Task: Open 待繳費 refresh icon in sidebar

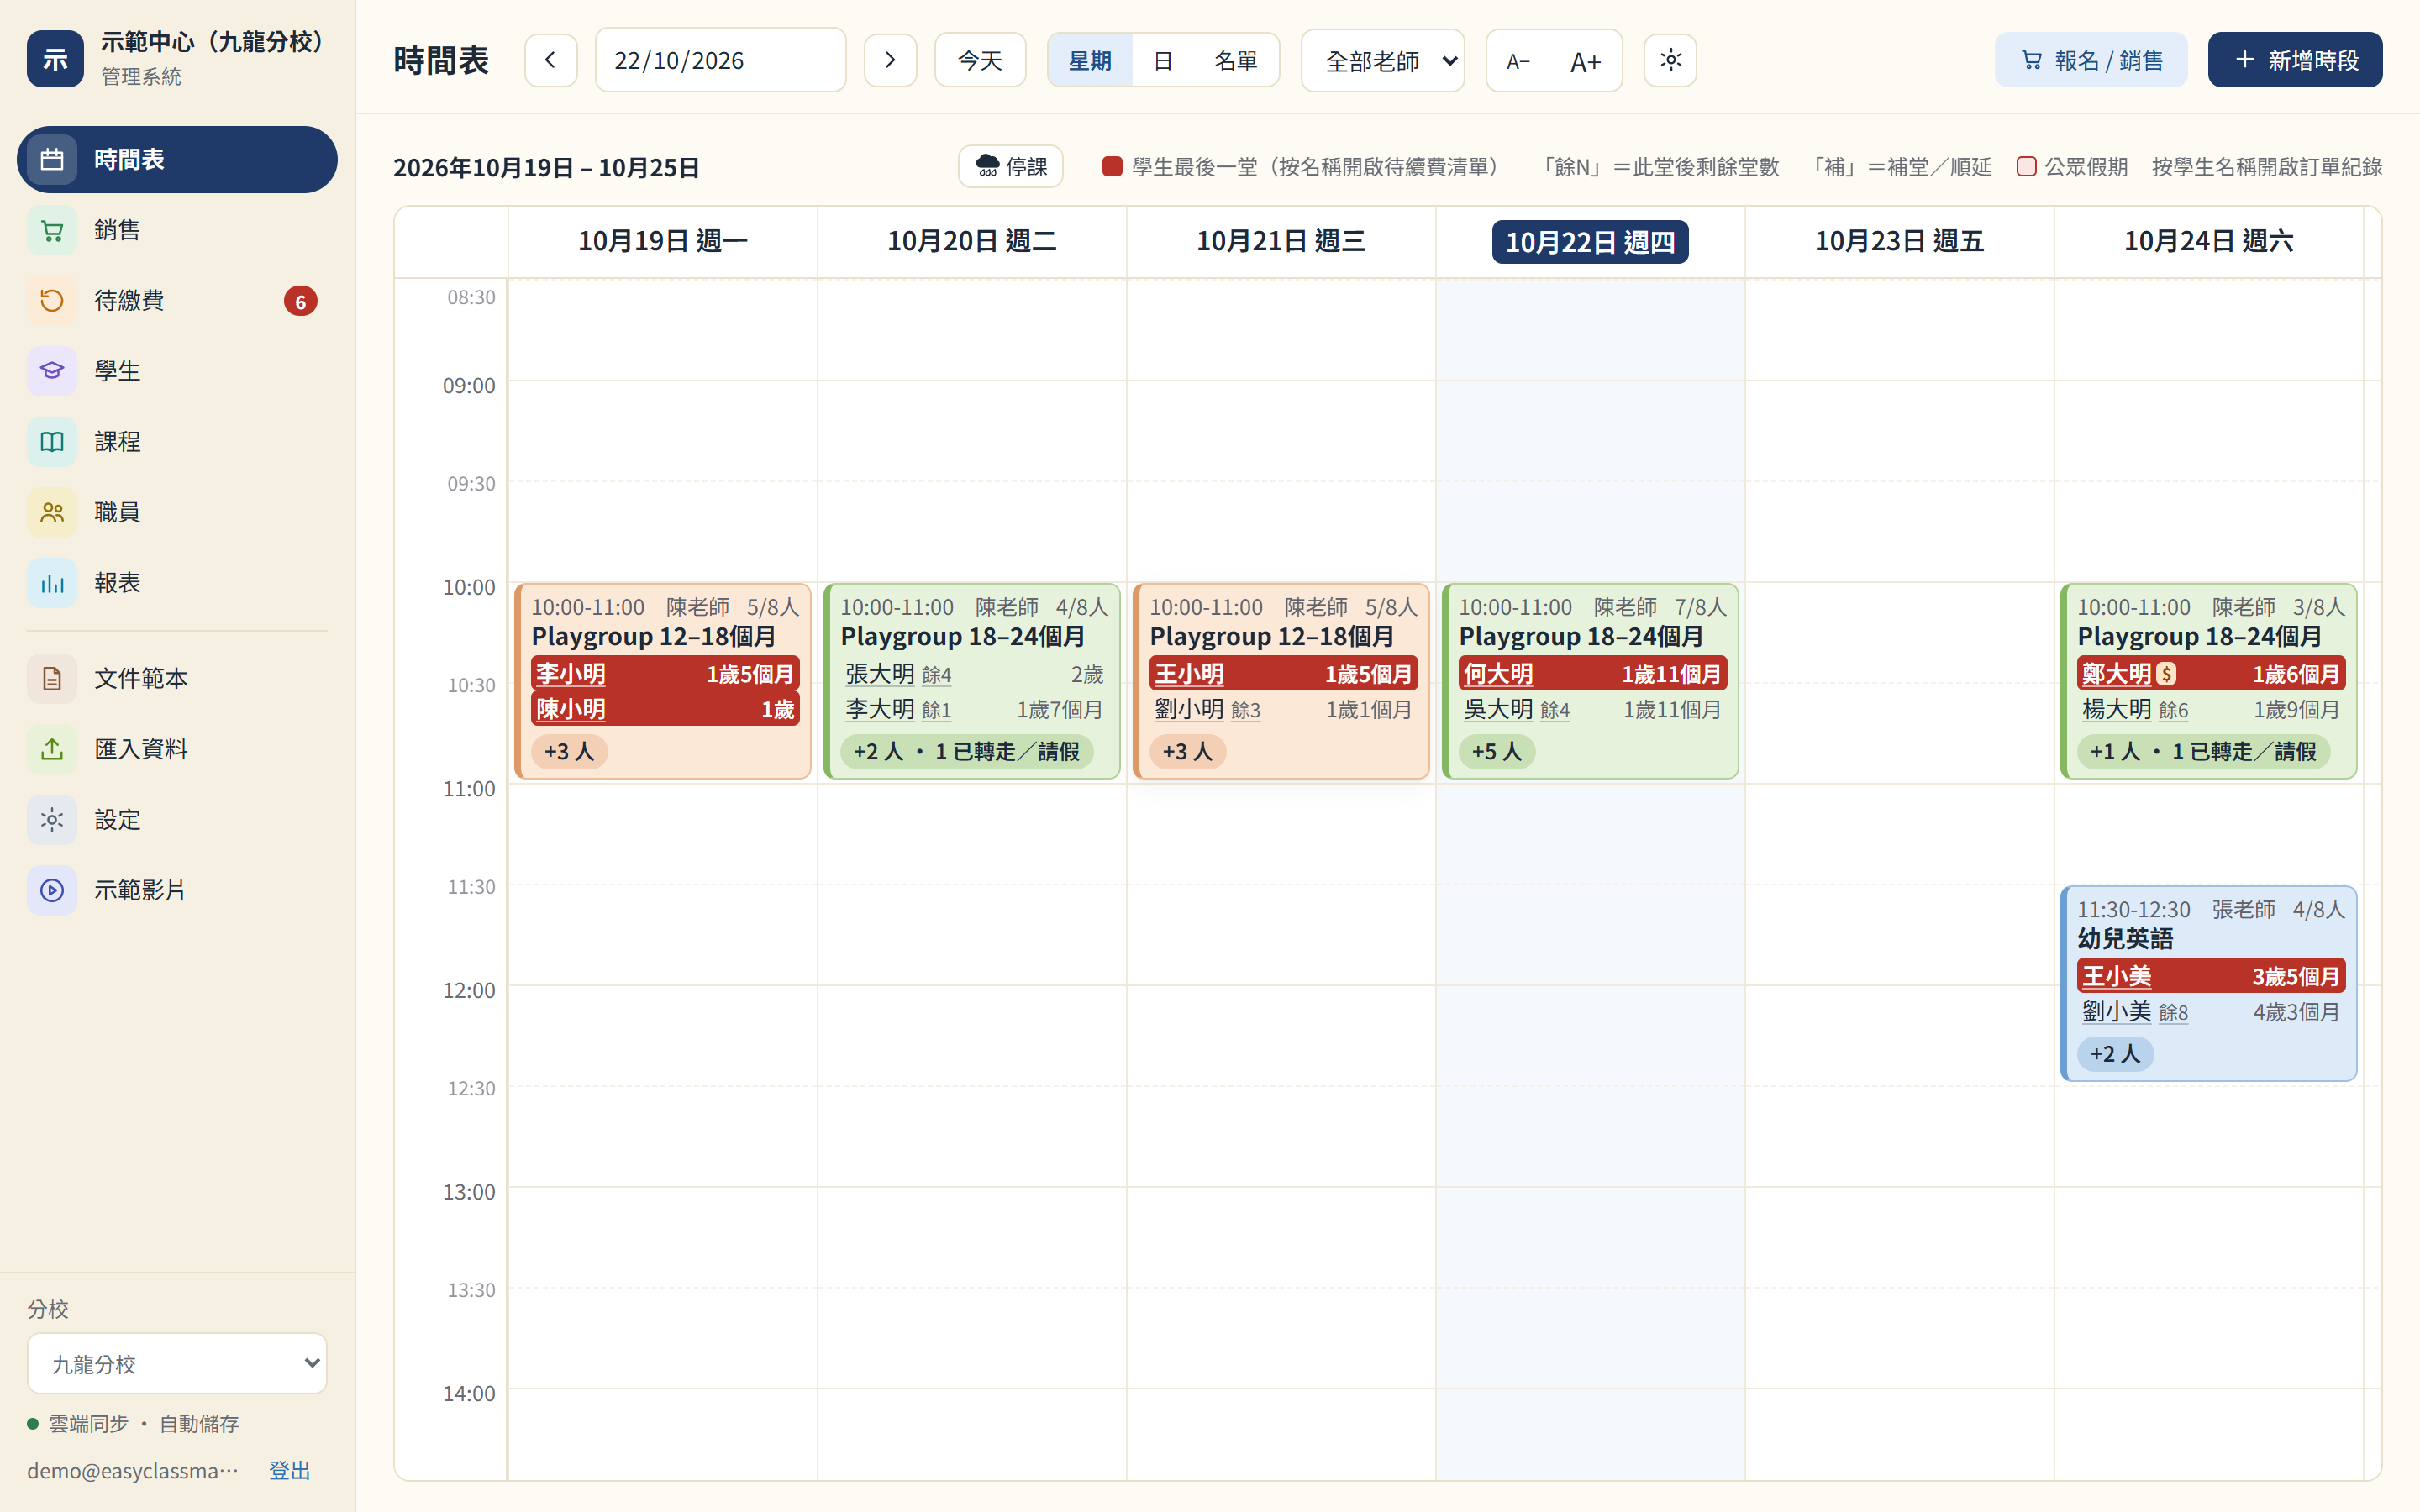Action: tap(52, 300)
